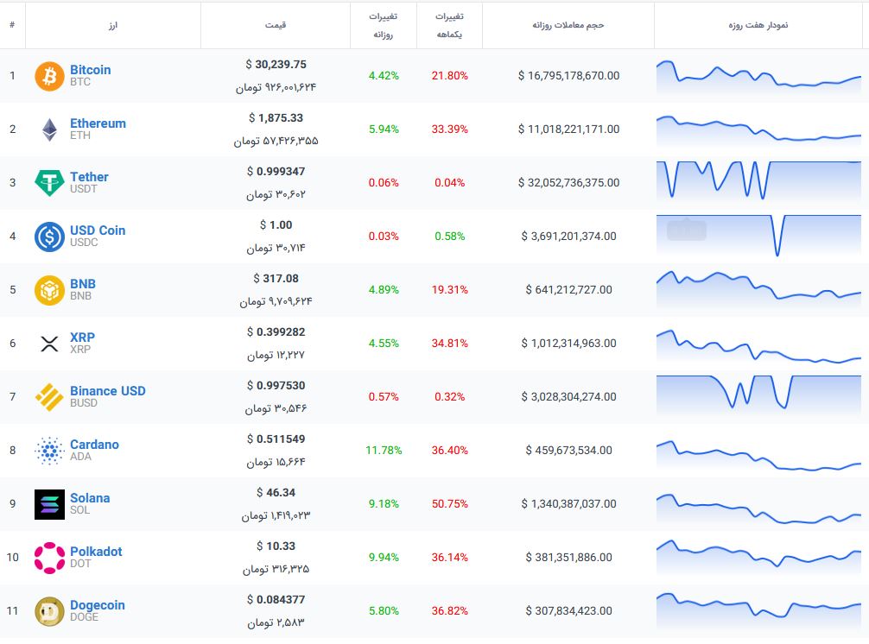This screenshot has width=869, height=644.
Task: Click the ارز column header
Action: (113, 25)
